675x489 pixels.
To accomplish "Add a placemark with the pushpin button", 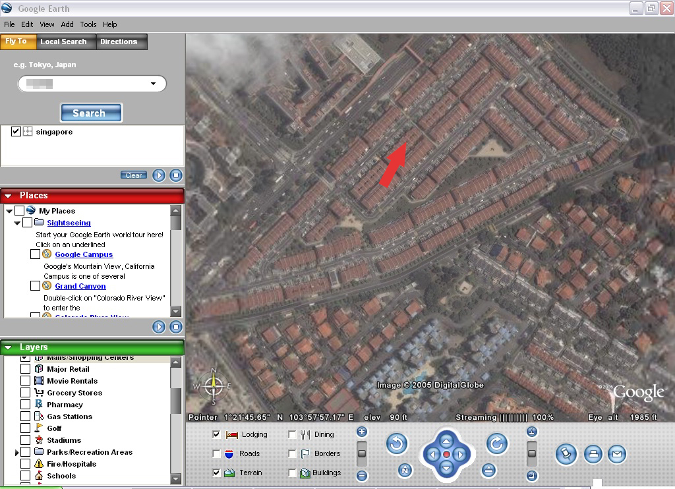I will coord(566,454).
